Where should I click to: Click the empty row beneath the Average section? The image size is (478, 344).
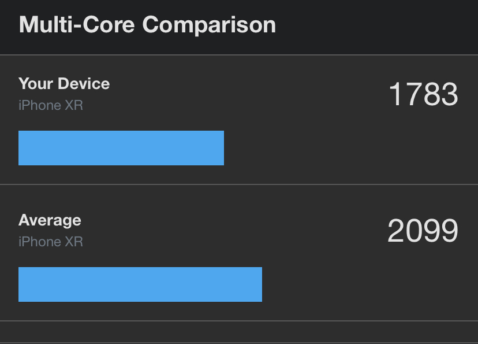[x=239, y=332]
